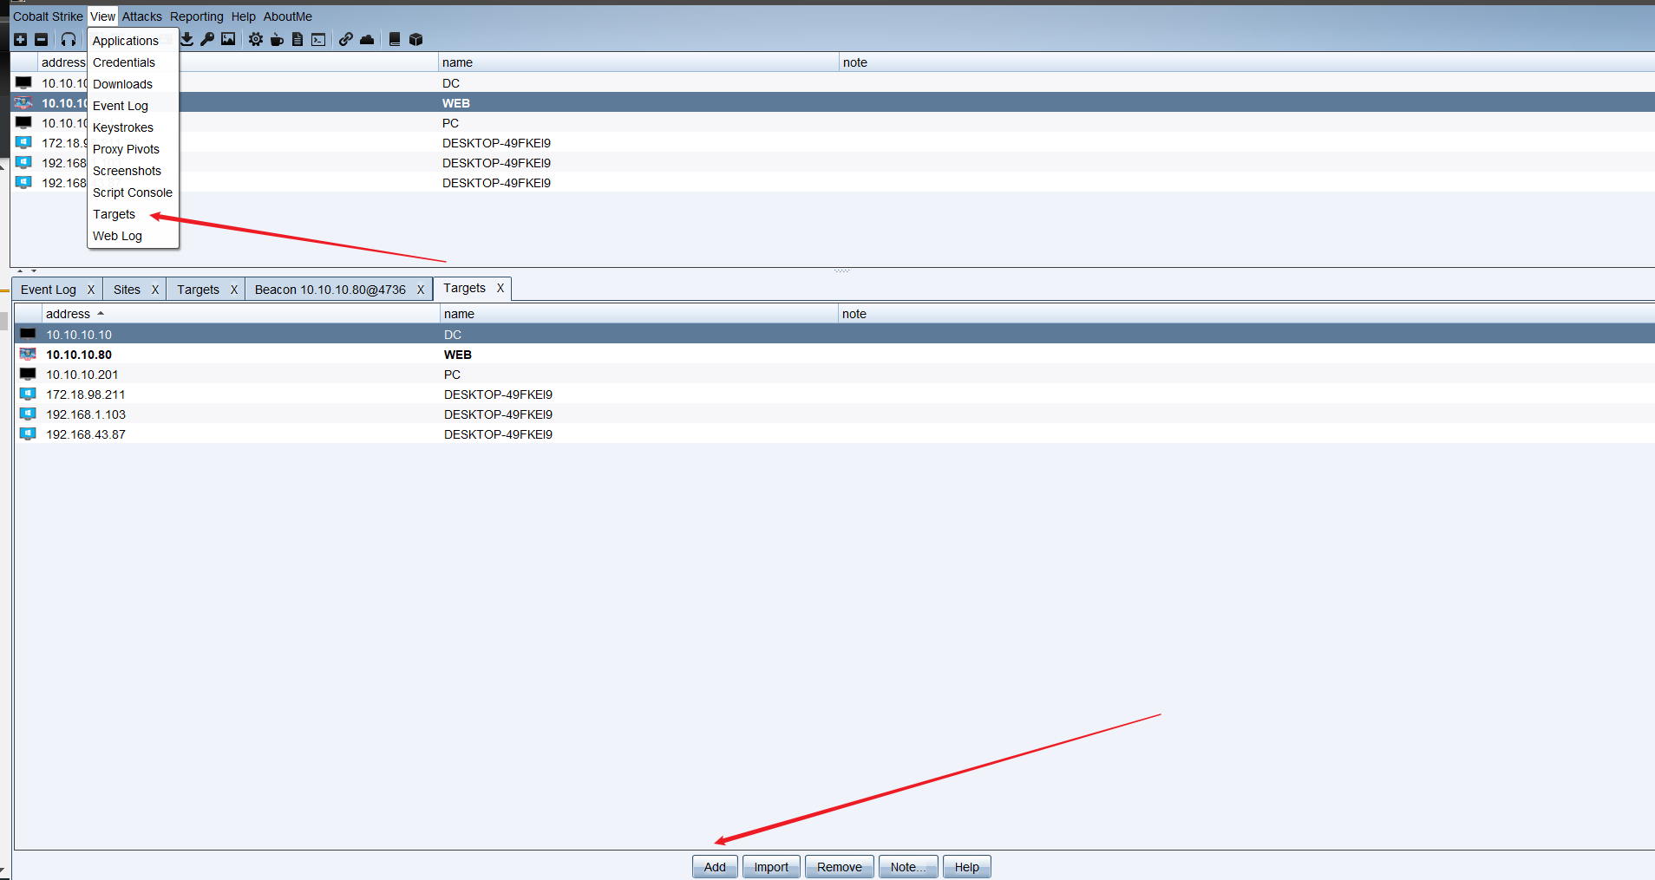Screen dimensions: 1655x880
Task: Click the Import button
Action: (771, 867)
